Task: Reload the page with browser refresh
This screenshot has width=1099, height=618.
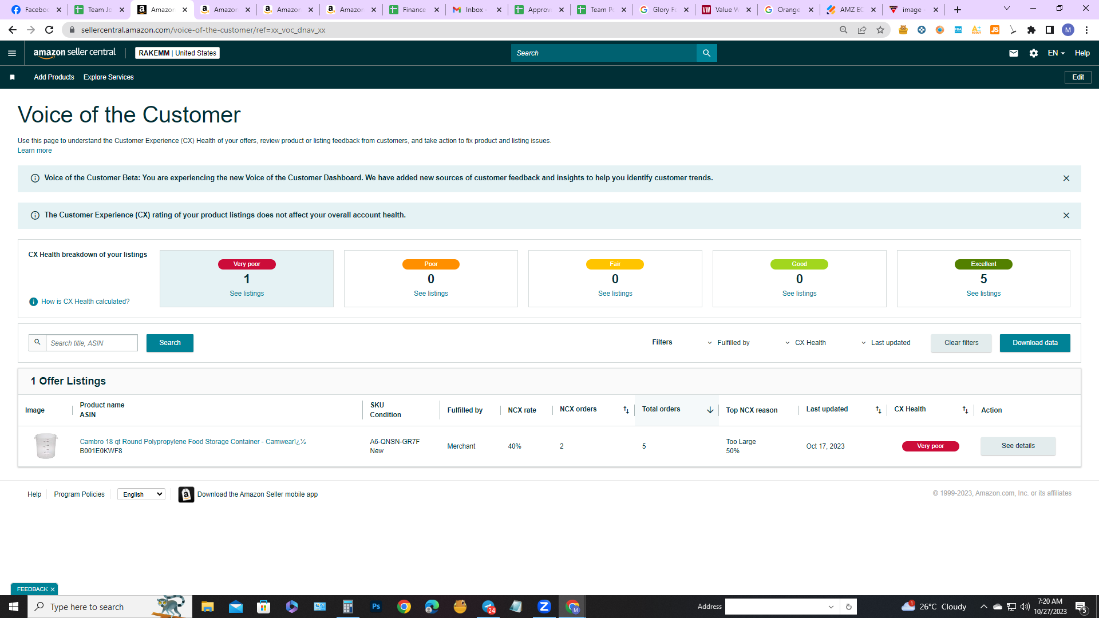Action: click(x=49, y=30)
